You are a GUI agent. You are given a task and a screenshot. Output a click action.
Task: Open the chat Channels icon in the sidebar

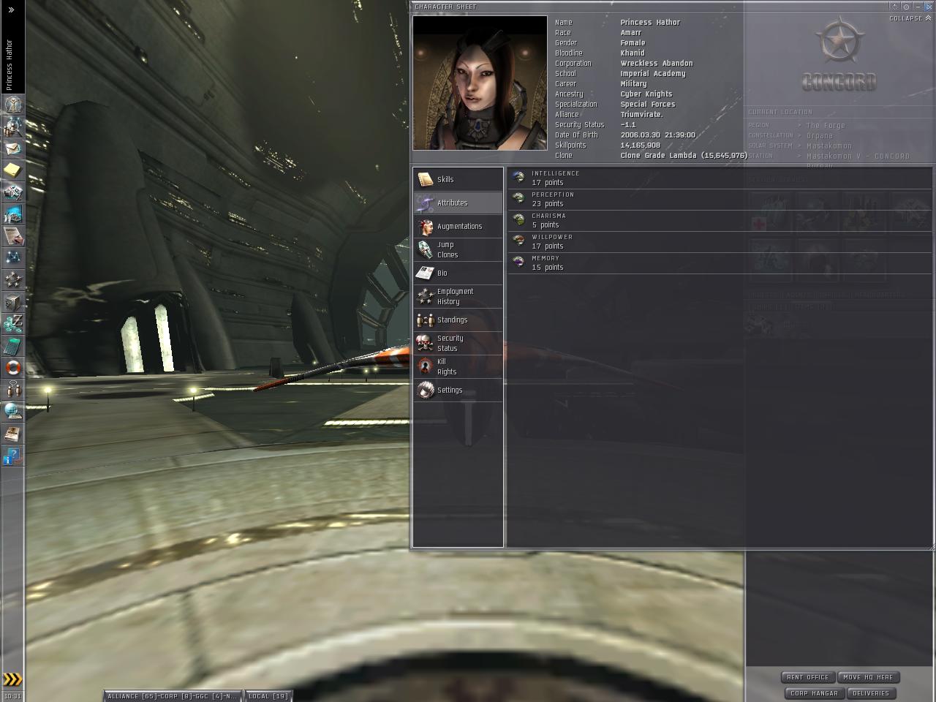pyautogui.click(x=12, y=390)
